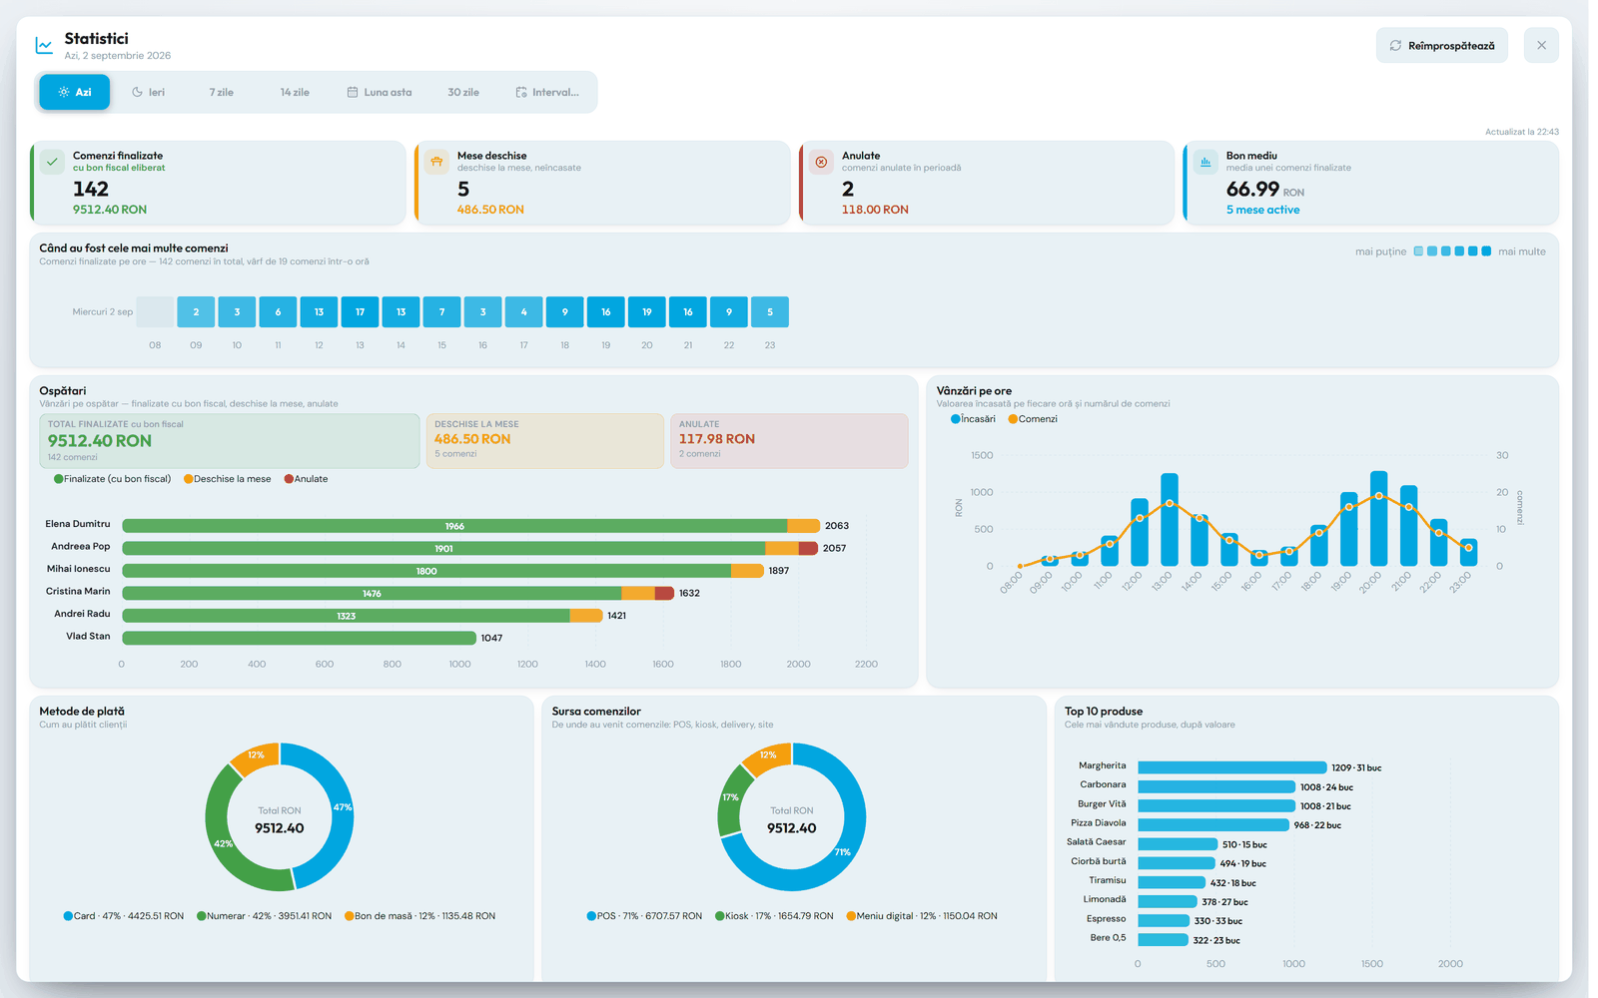This screenshot has height=998, width=1598.
Task: Select the Salată Caesar product bar
Action: (x=1178, y=844)
